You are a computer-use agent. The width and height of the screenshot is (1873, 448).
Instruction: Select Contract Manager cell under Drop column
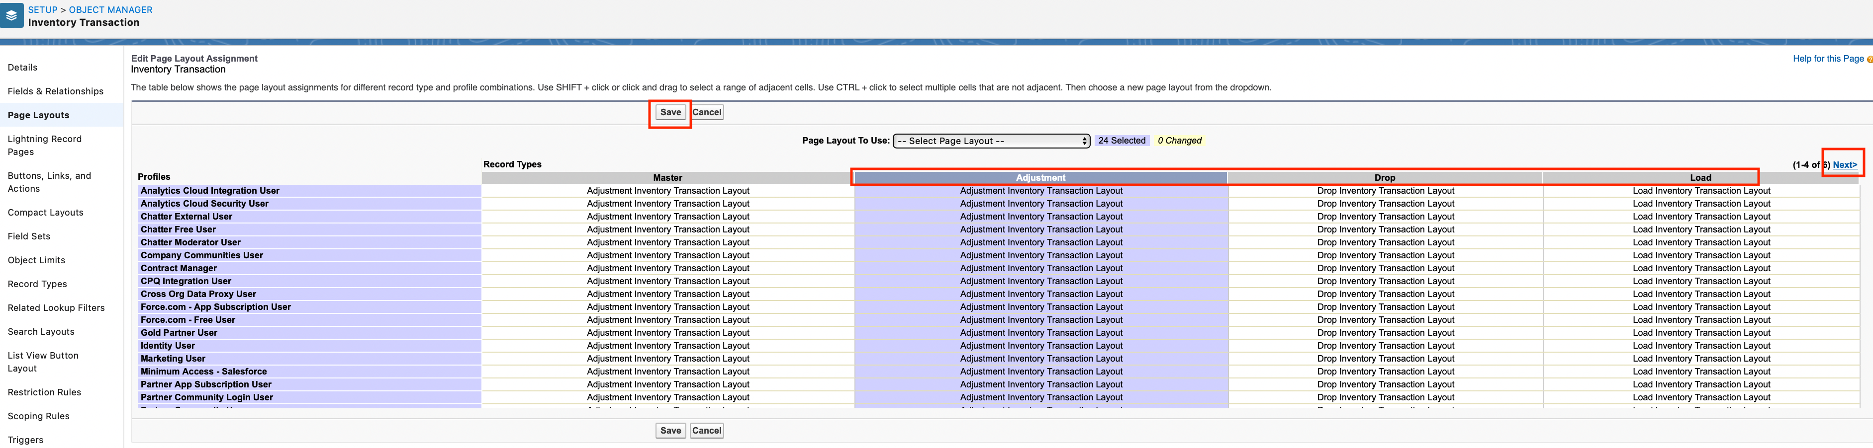[x=1385, y=269]
